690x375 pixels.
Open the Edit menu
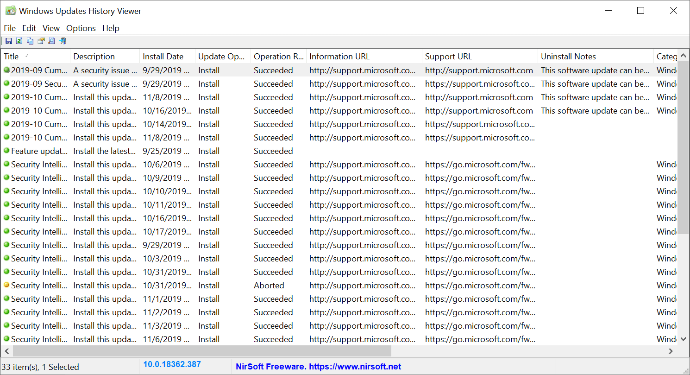(x=29, y=28)
